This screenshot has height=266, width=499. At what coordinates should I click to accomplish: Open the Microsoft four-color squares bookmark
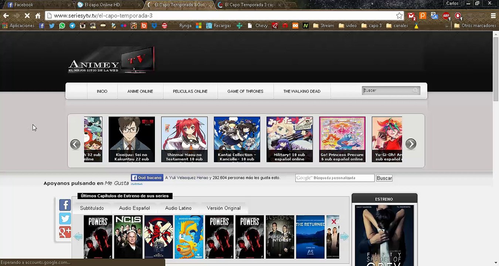(198, 26)
